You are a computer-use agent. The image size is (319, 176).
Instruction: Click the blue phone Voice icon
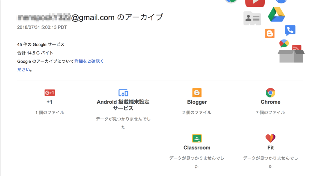click(290, 30)
